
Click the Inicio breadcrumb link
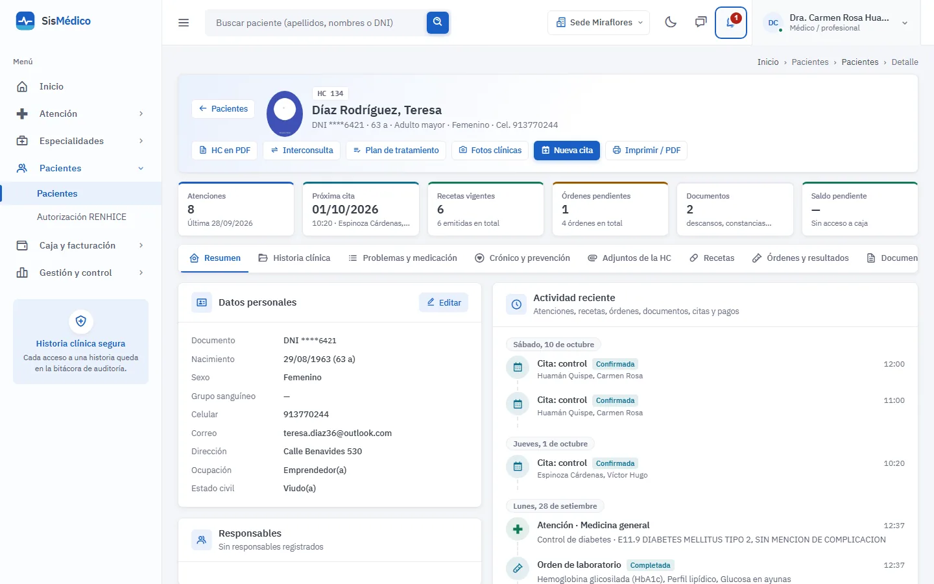pyautogui.click(x=768, y=62)
